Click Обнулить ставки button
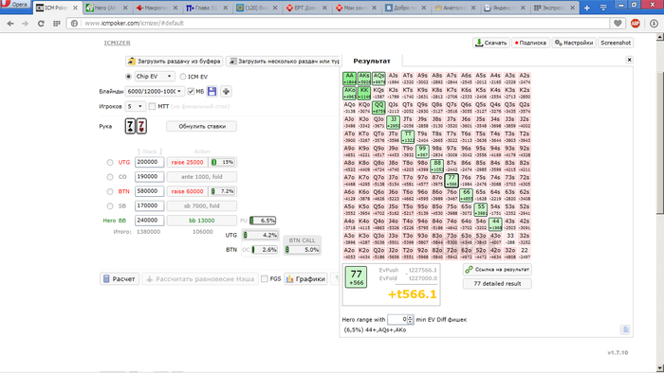Screen dimensions: 664x373 point(201,126)
